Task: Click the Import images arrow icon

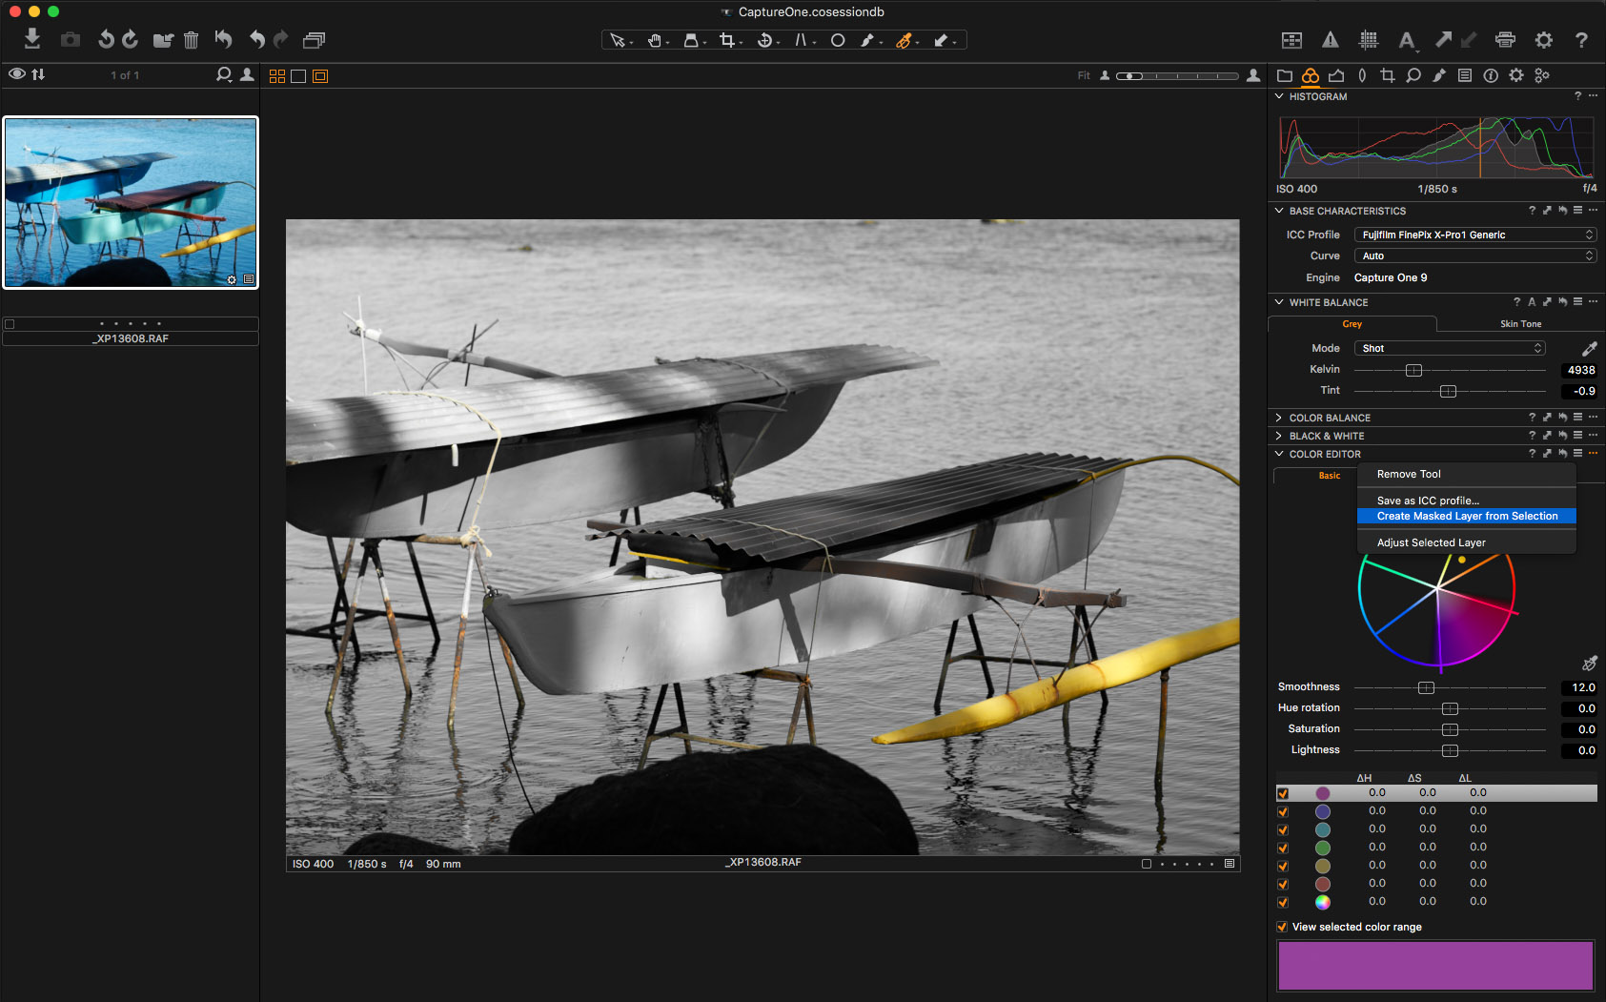Action: pyautogui.click(x=32, y=39)
